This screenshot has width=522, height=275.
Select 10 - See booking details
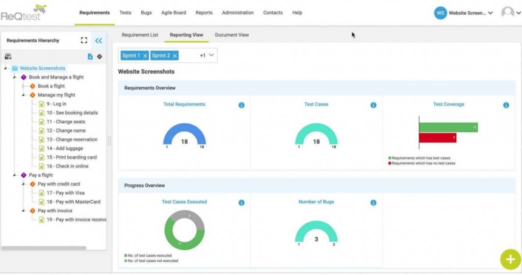point(72,113)
